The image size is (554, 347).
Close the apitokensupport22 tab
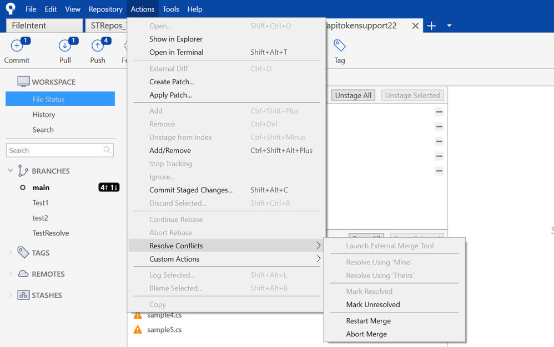coord(415,25)
